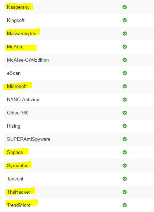Viewport: 154px width, 212px height.
Task: Click the SUPERAntiSpyware checkmark icon
Action: pos(125,139)
